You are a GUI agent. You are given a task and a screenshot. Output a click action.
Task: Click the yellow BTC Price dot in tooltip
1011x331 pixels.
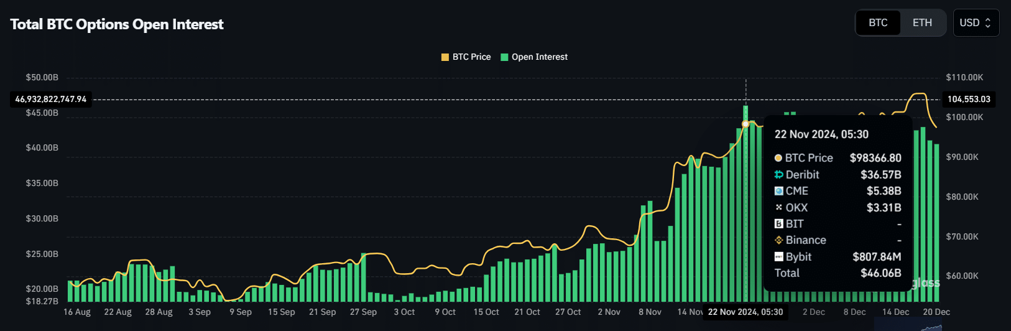(778, 158)
